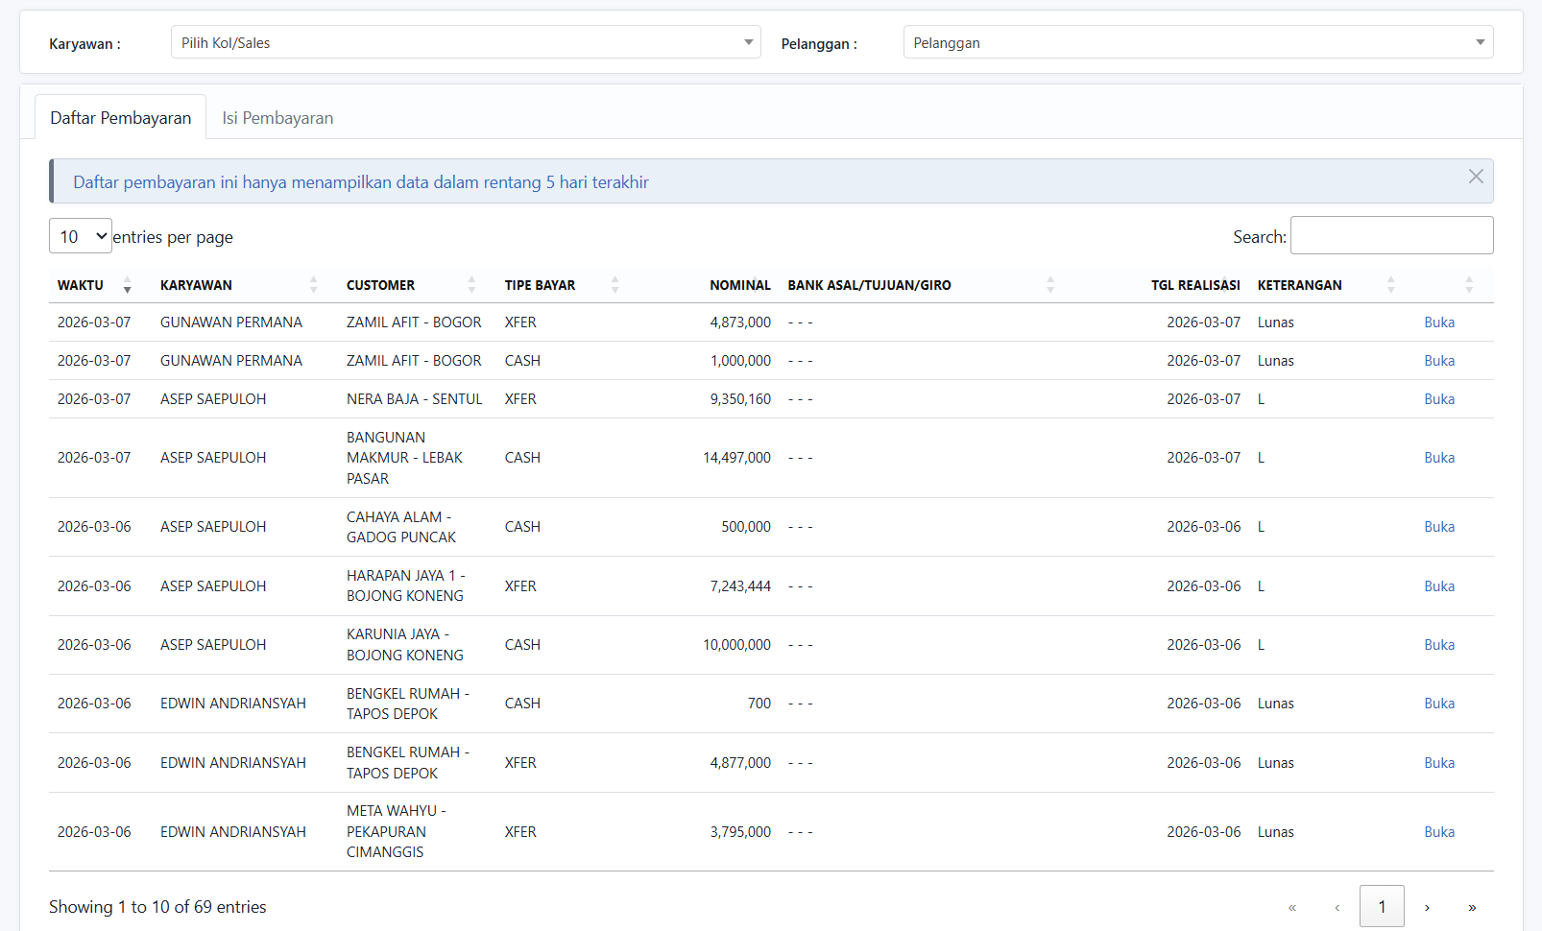Open the Karyawan Kol/Sales dropdown
Image resolution: width=1542 pixels, height=931 pixels.
click(466, 42)
